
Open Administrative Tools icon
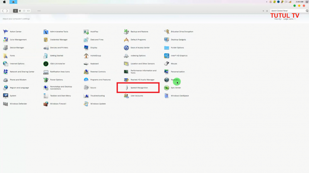tap(46, 32)
